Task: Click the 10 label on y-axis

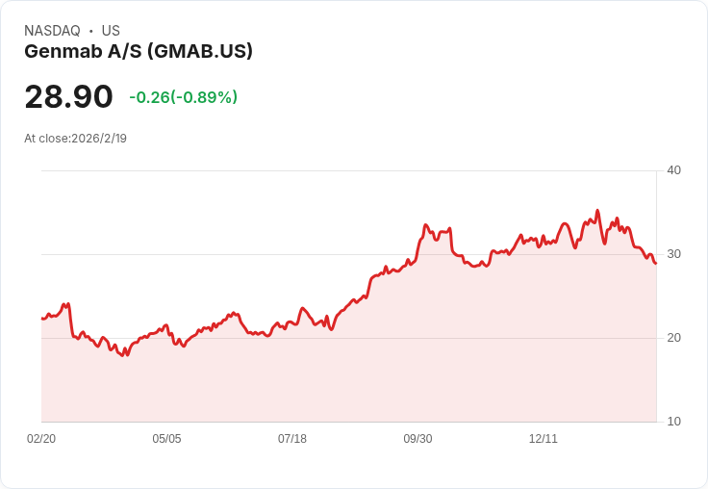Action: [x=673, y=422]
